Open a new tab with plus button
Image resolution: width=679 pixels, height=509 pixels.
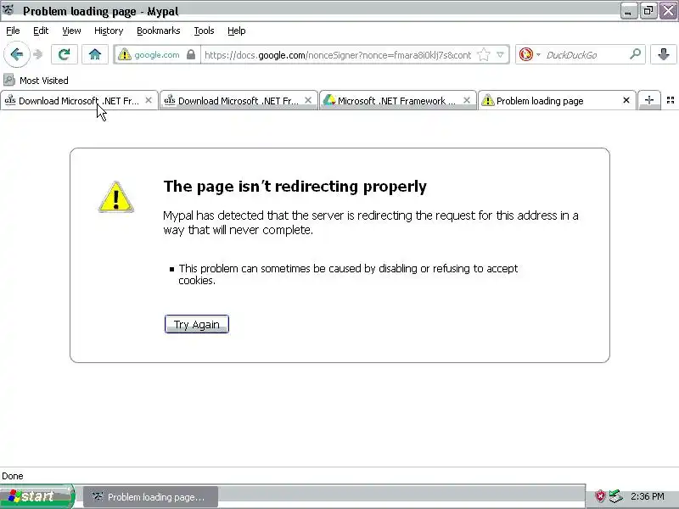click(648, 100)
